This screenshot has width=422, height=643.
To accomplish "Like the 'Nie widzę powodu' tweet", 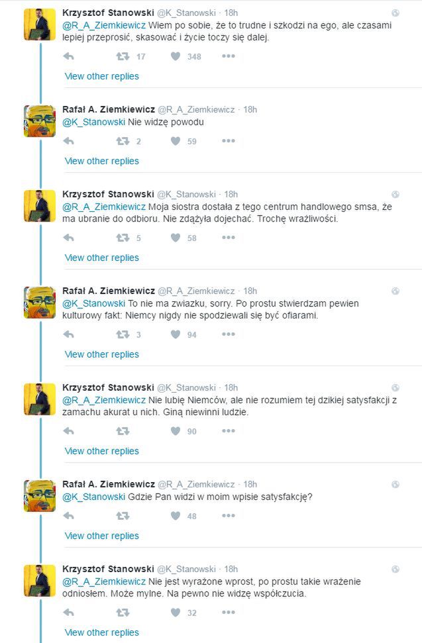I will click(176, 141).
